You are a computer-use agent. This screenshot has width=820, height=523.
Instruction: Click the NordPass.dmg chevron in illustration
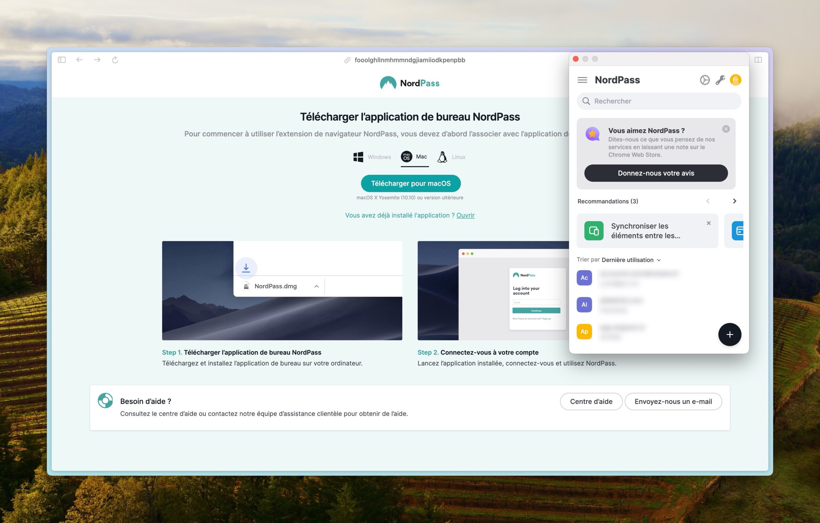click(x=316, y=286)
